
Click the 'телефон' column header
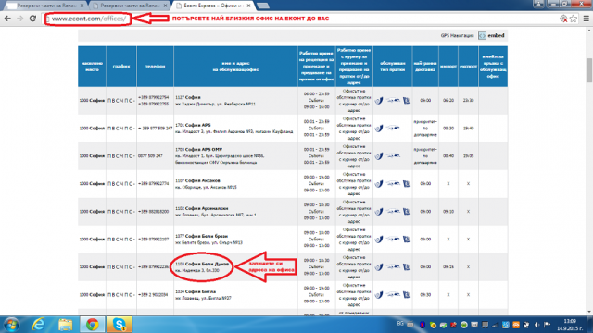[x=155, y=67]
